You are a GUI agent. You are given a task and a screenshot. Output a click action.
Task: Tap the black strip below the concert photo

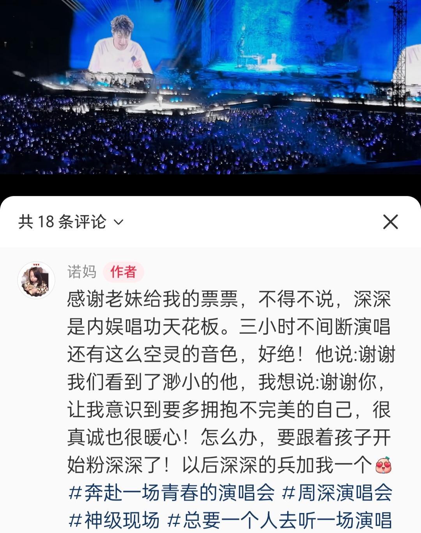pos(210,185)
